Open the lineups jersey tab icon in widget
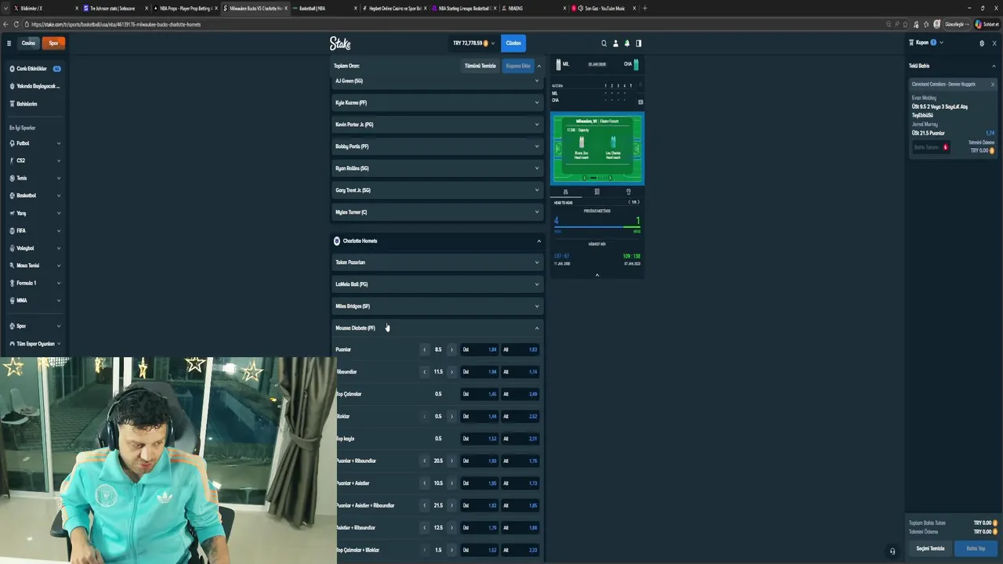Image resolution: width=1003 pixels, height=564 pixels. point(628,192)
